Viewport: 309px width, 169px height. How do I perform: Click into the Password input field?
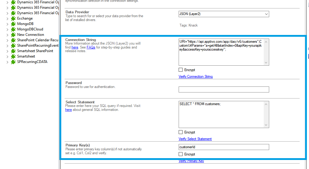[x=224, y=89]
